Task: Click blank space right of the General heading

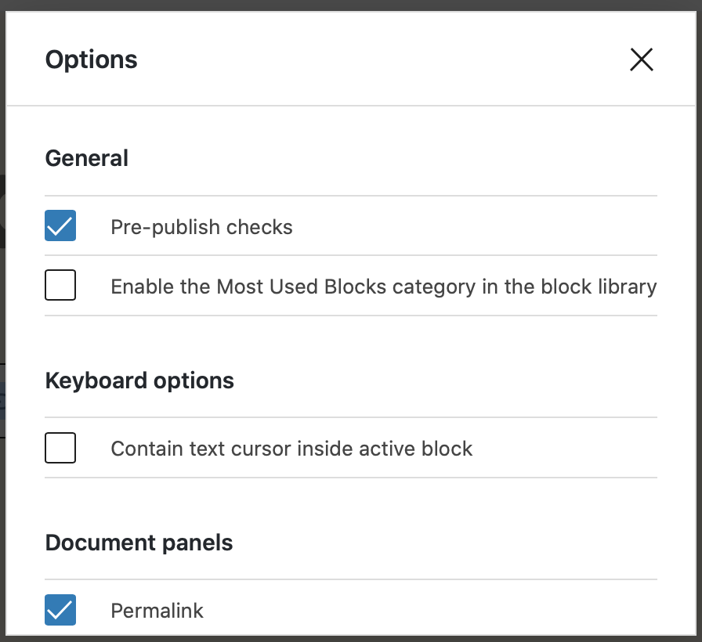Action: pos(392,158)
